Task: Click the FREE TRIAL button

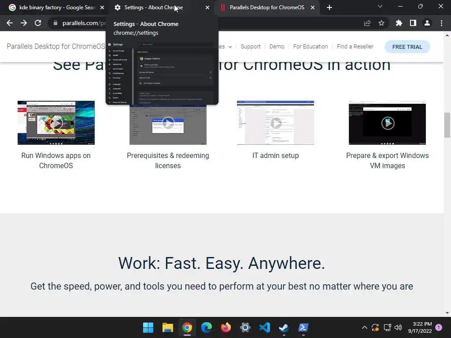Action: tap(407, 47)
